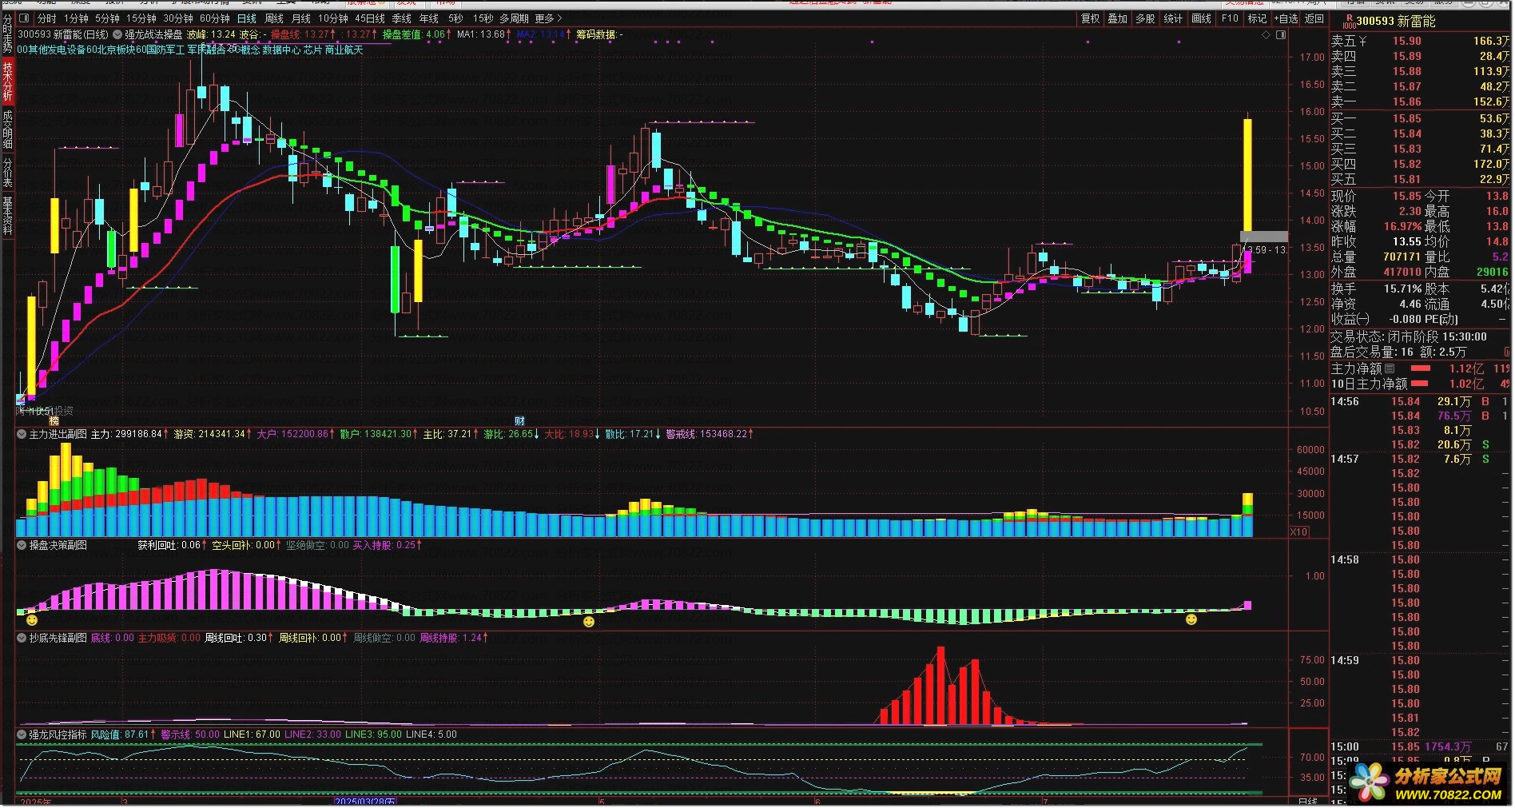1515x808 pixels.
Task: Select the 45日线 period
Action: coord(369,18)
